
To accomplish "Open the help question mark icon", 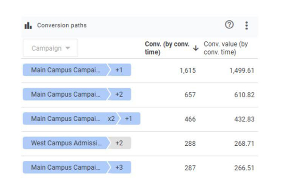I will (x=229, y=25).
